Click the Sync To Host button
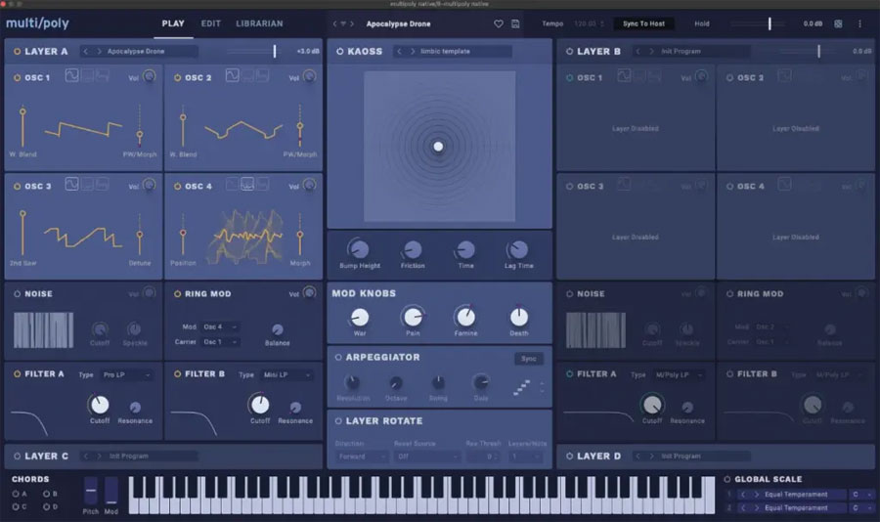Viewport: 880px width, 522px height. pyautogui.click(x=643, y=23)
